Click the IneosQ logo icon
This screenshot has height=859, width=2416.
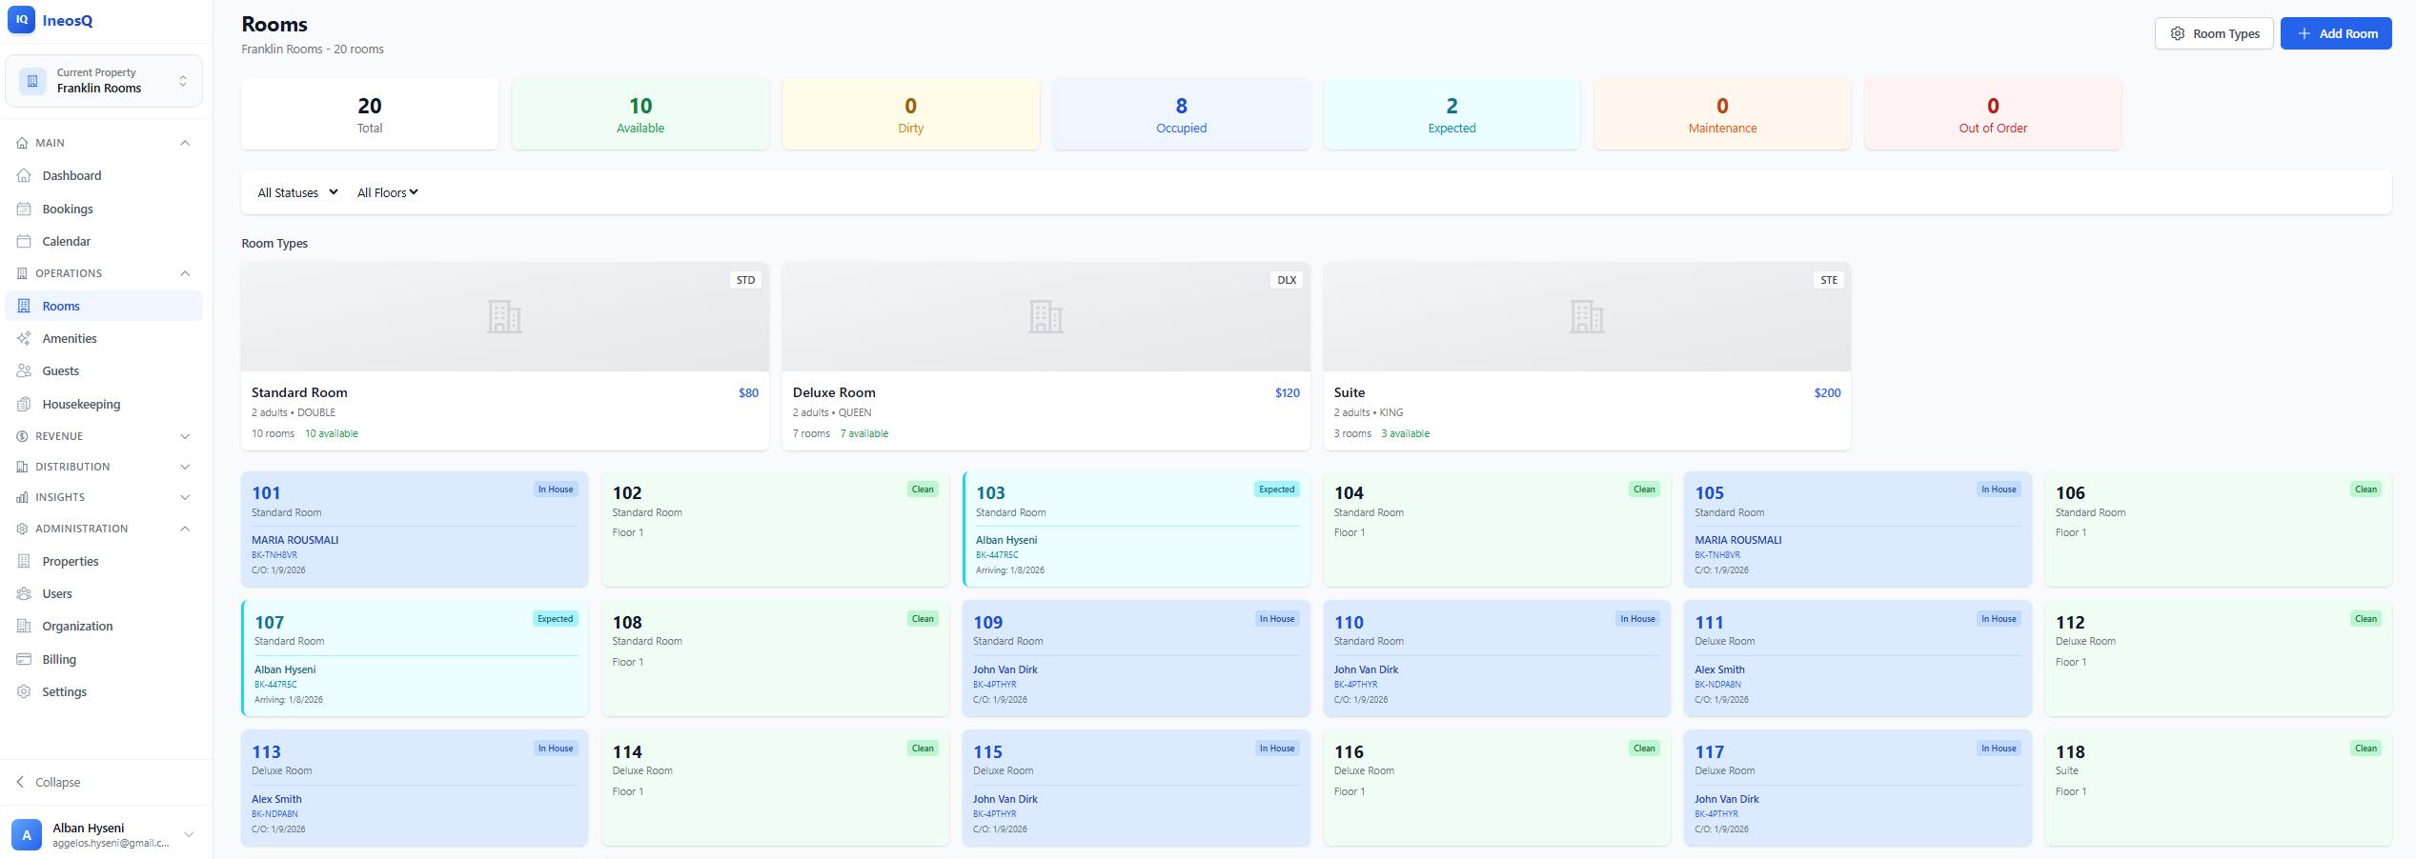20,19
